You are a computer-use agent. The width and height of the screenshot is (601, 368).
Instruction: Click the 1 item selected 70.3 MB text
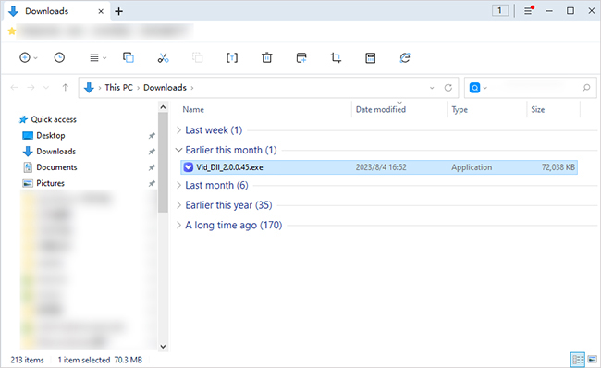[100, 360]
